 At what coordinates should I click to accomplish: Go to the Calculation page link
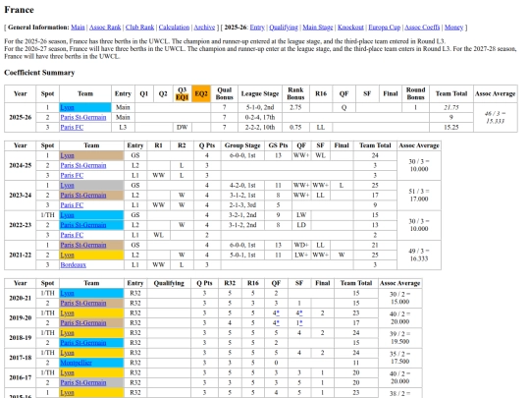click(x=174, y=28)
